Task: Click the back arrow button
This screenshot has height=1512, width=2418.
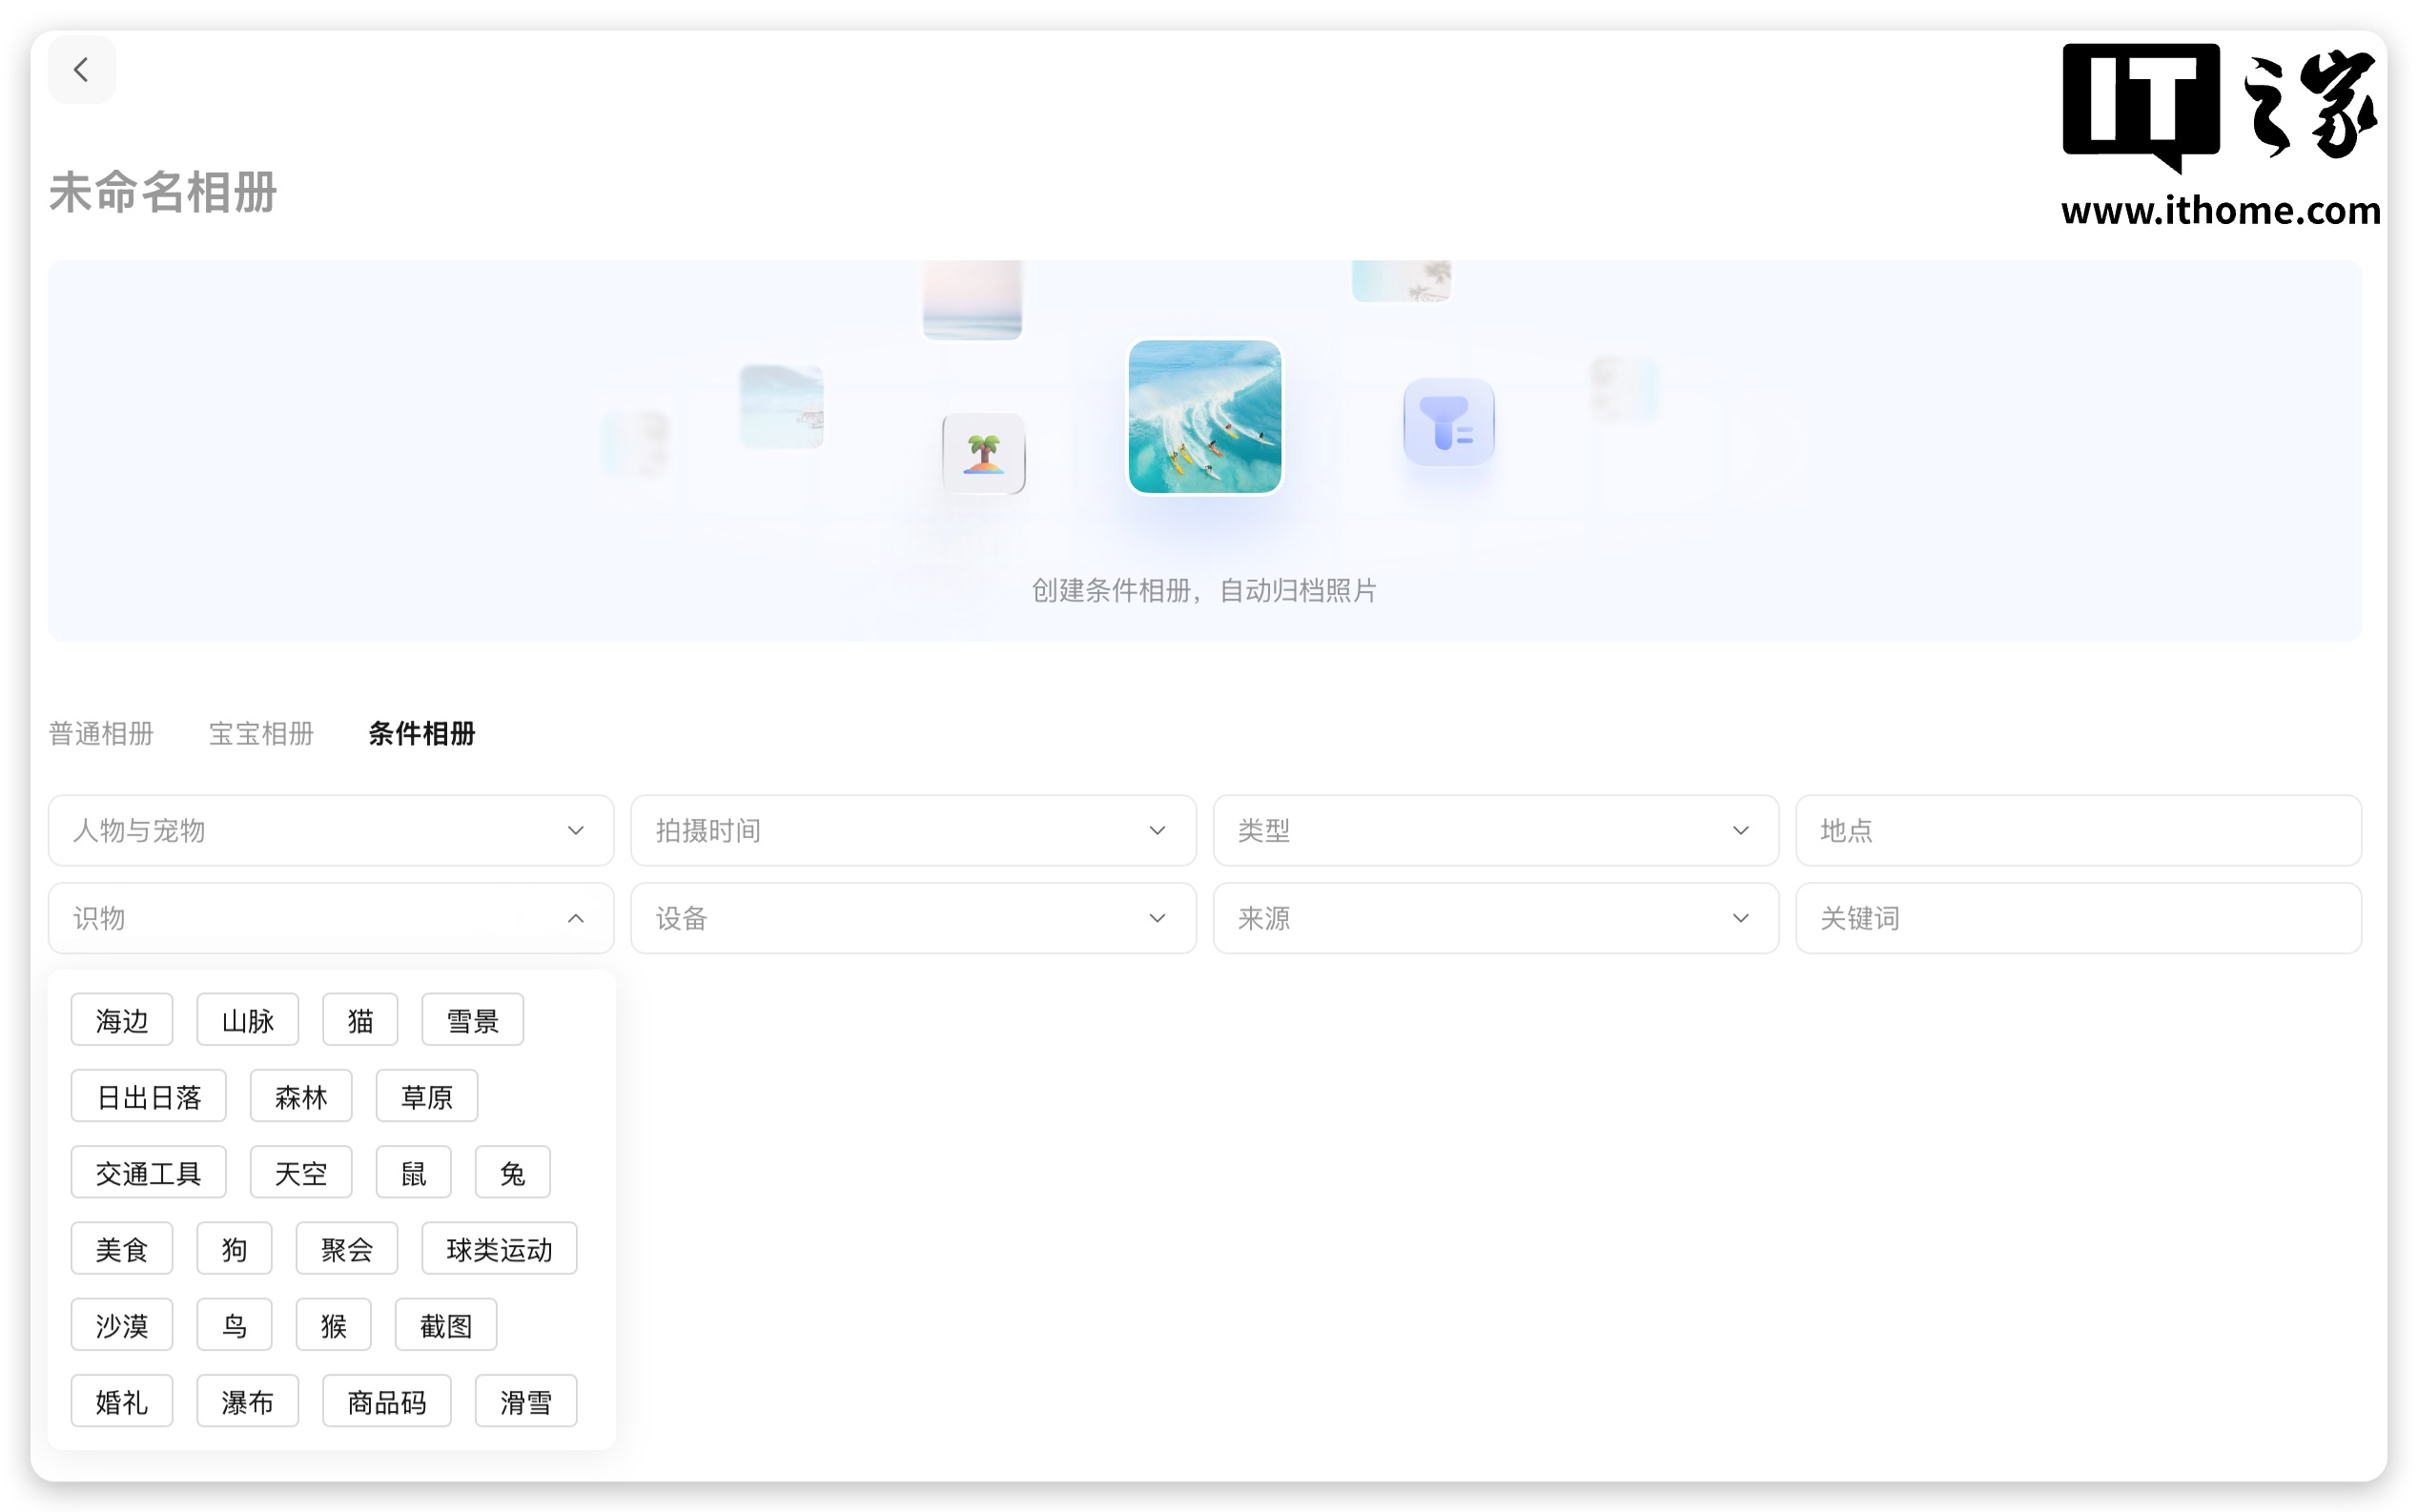Action: tap(81, 70)
